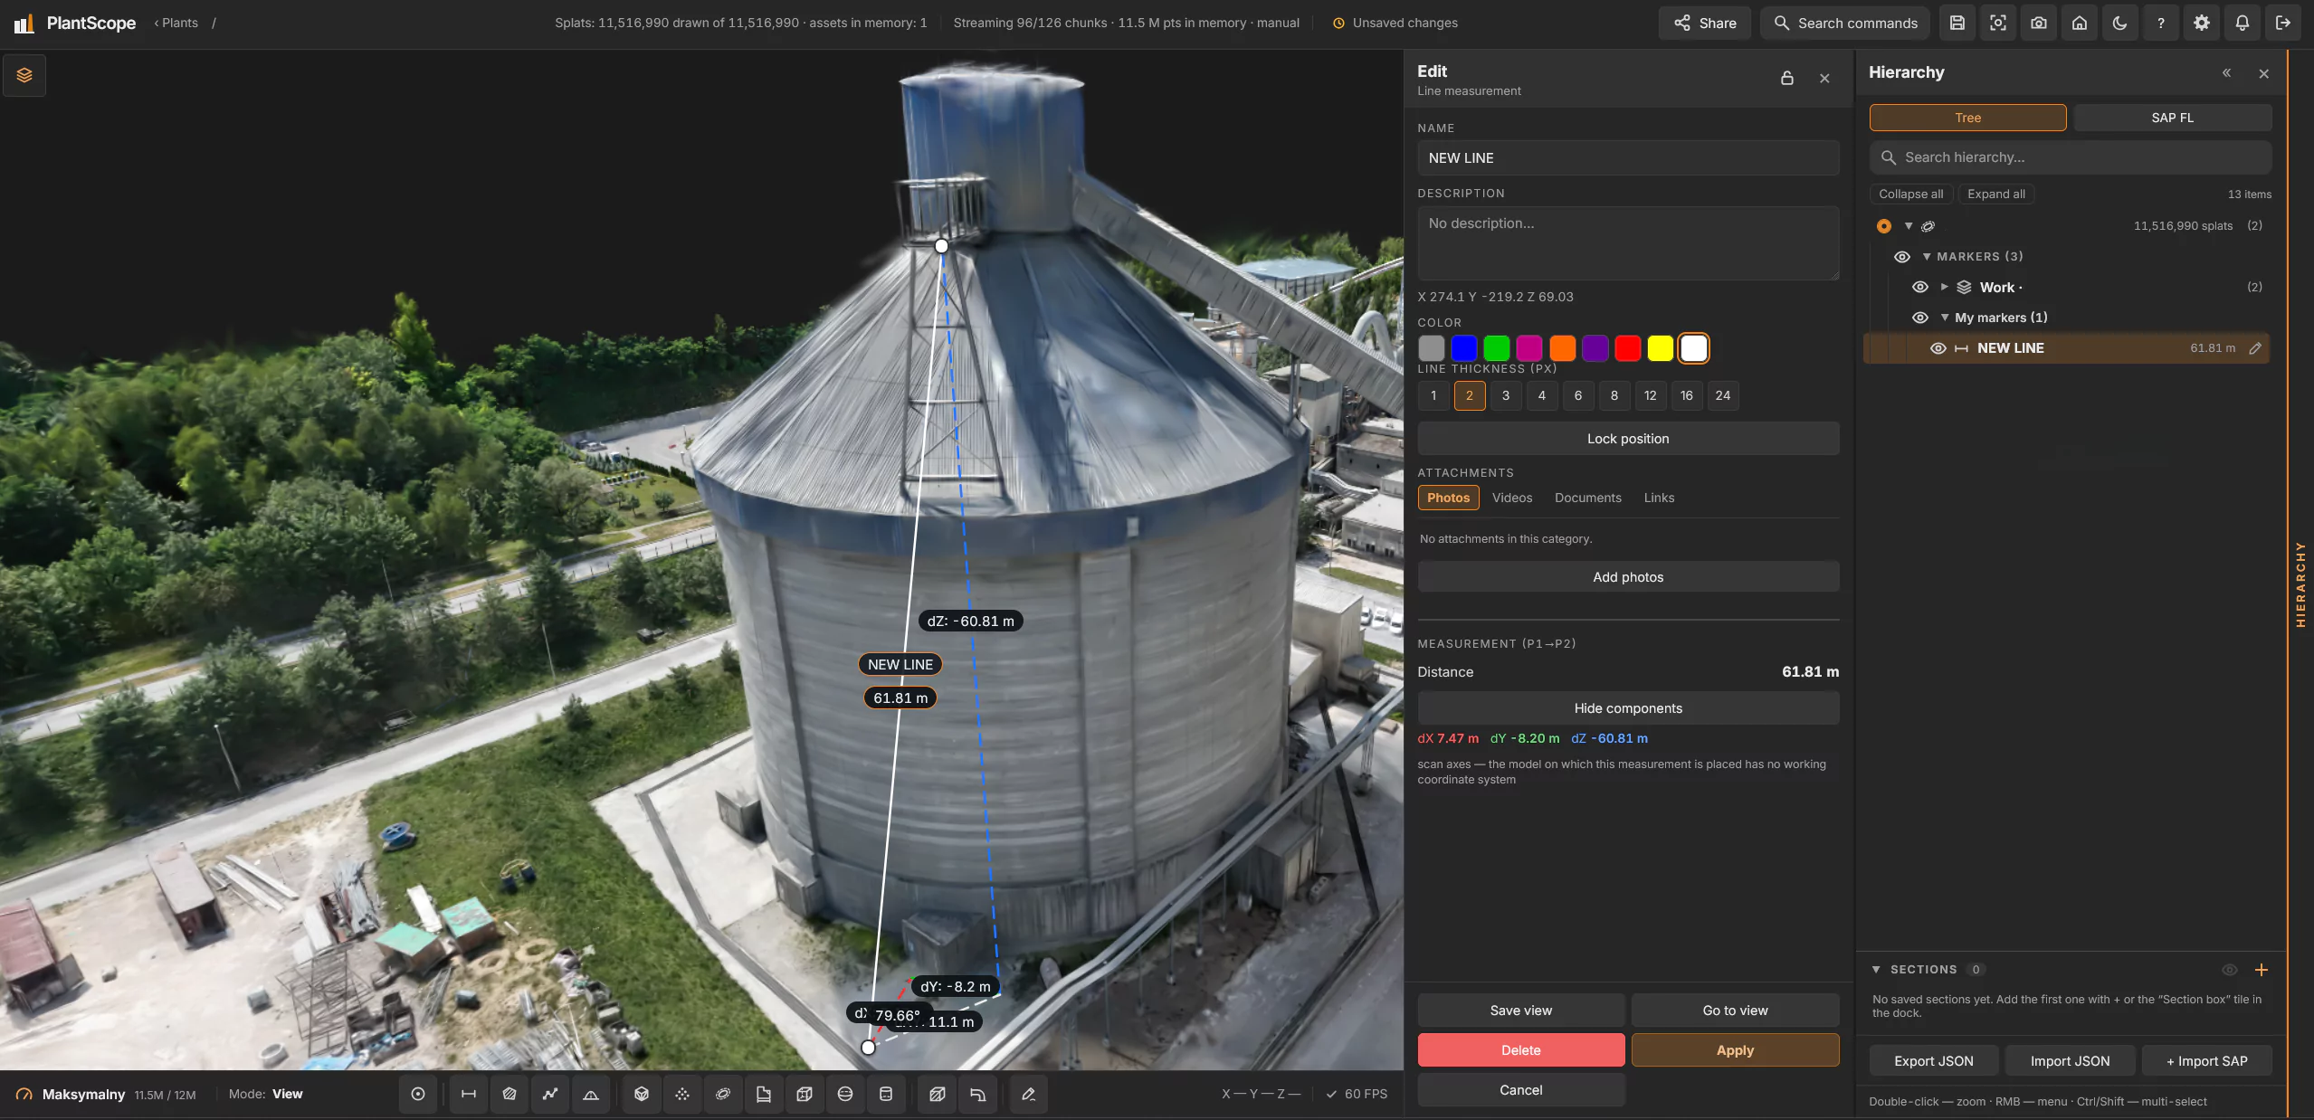This screenshot has width=2314, height=1120.
Task: Select the polyline path tool
Action: click(x=550, y=1094)
